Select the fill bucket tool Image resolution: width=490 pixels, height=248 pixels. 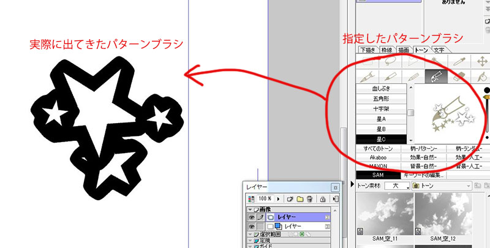(x=481, y=76)
